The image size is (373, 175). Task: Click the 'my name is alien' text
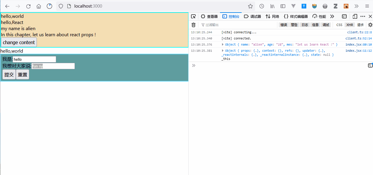[18, 29]
